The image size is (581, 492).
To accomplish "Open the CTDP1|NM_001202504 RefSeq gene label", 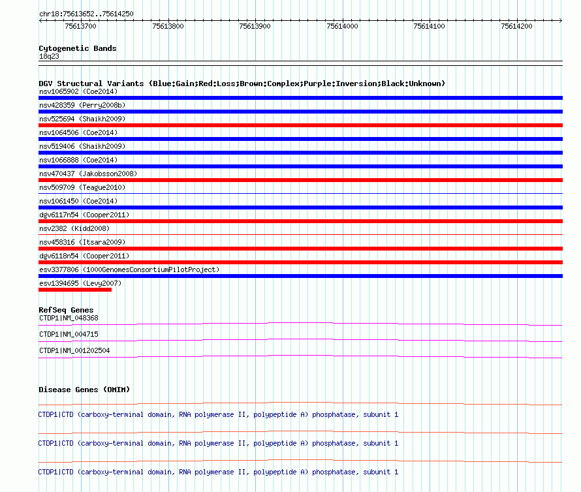I will 74,351.
